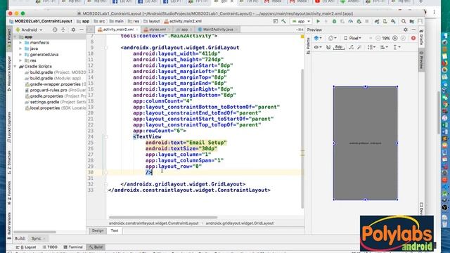The width and height of the screenshot is (450, 253).
Task: Open the design surface layers dropdown
Action: click(x=317, y=38)
